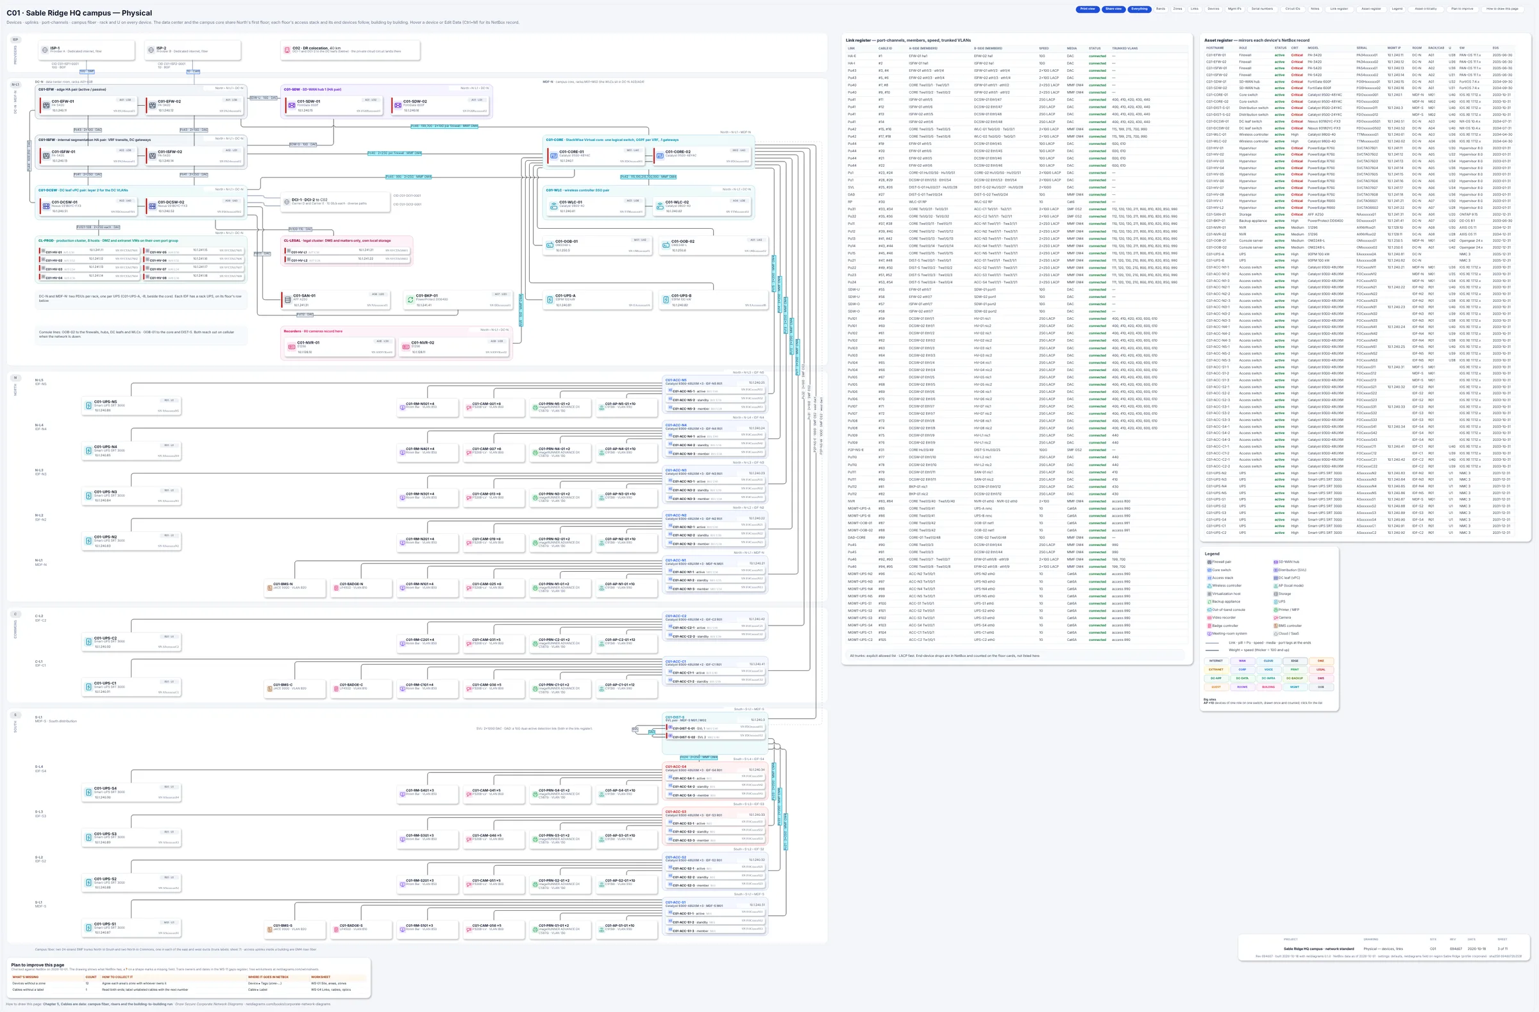Toggle the Mgmt IPs pill
Image resolution: width=1539 pixels, height=1012 pixels.
tap(1234, 9)
